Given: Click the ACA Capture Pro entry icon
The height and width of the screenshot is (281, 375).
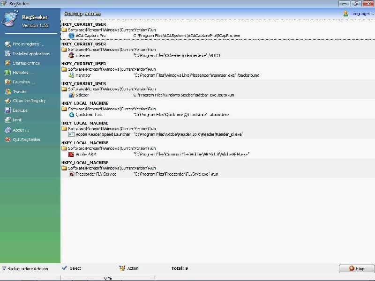Looking at the screenshot, I should click(71, 36).
